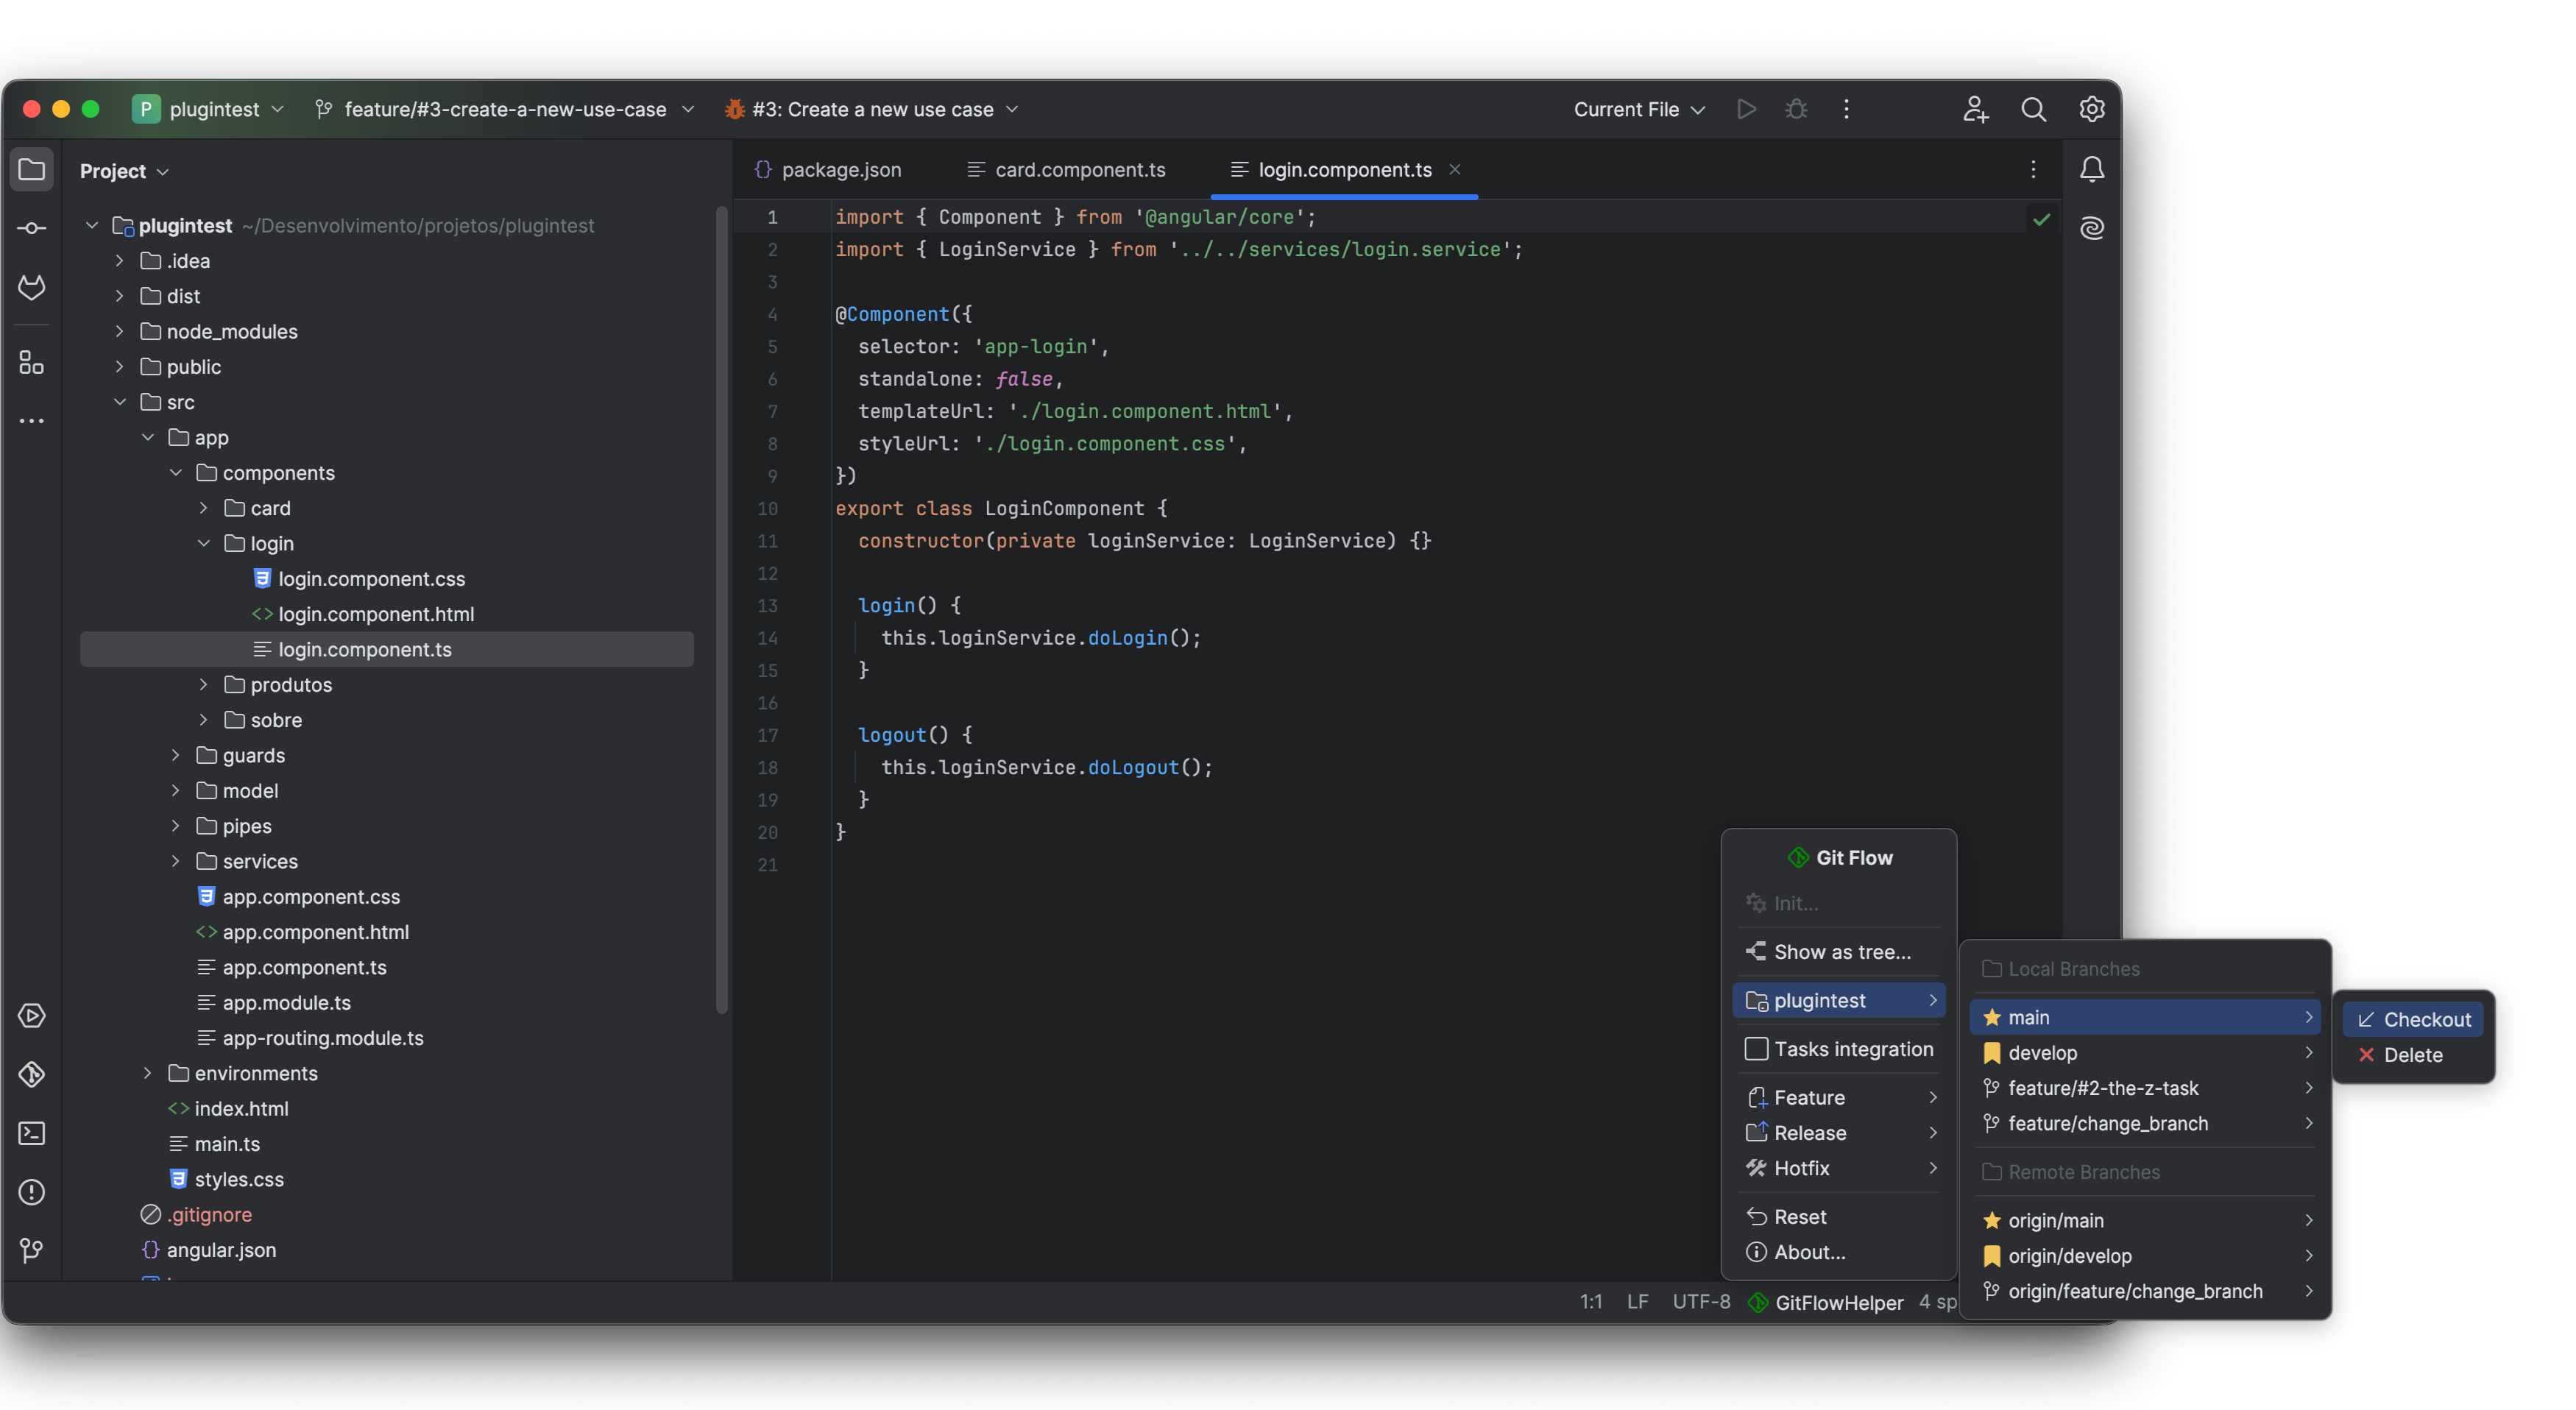This screenshot has height=1410, width=2576.
Task: Collapse the login folder
Action: 203,543
